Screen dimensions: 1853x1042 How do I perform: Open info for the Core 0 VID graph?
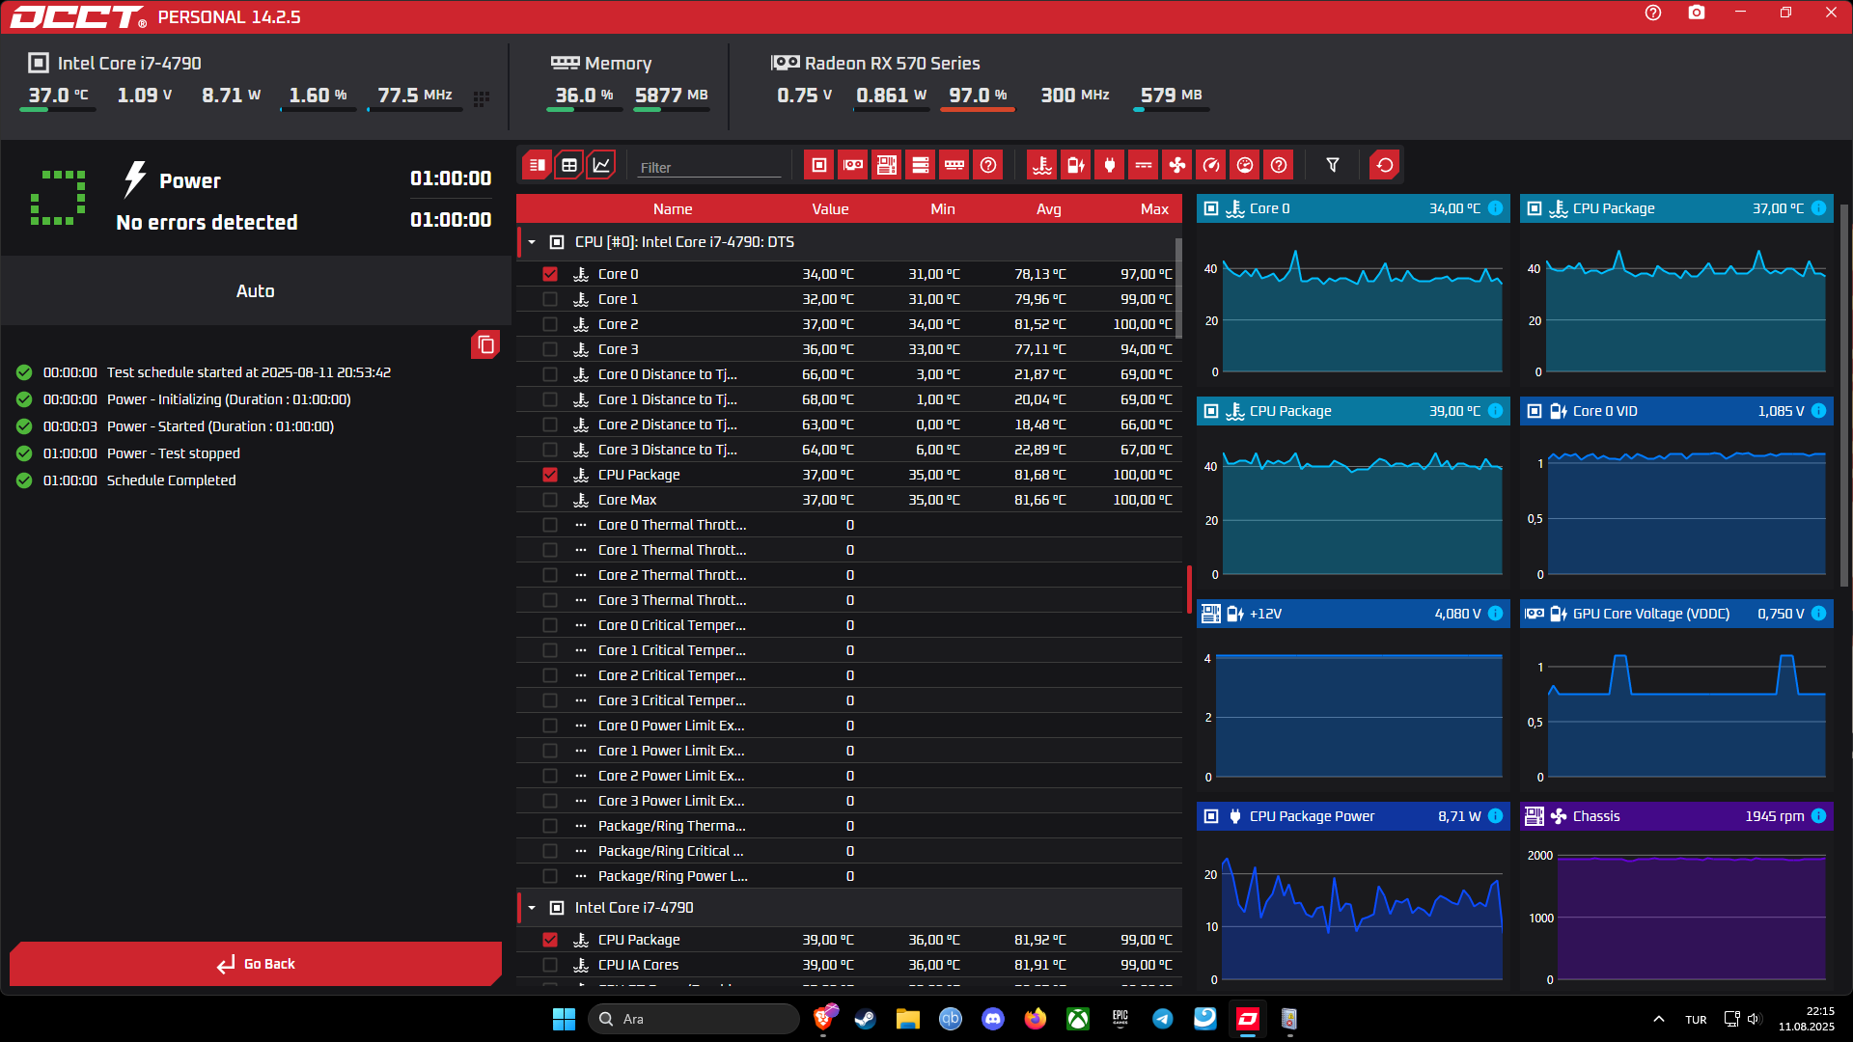point(1818,411)
